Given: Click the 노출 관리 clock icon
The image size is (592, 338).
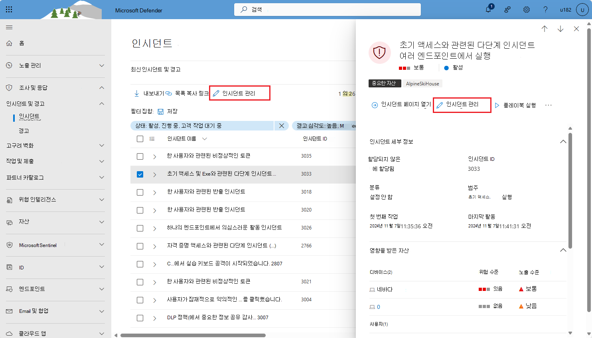Looking at the screenshot, I should [9, 65].
